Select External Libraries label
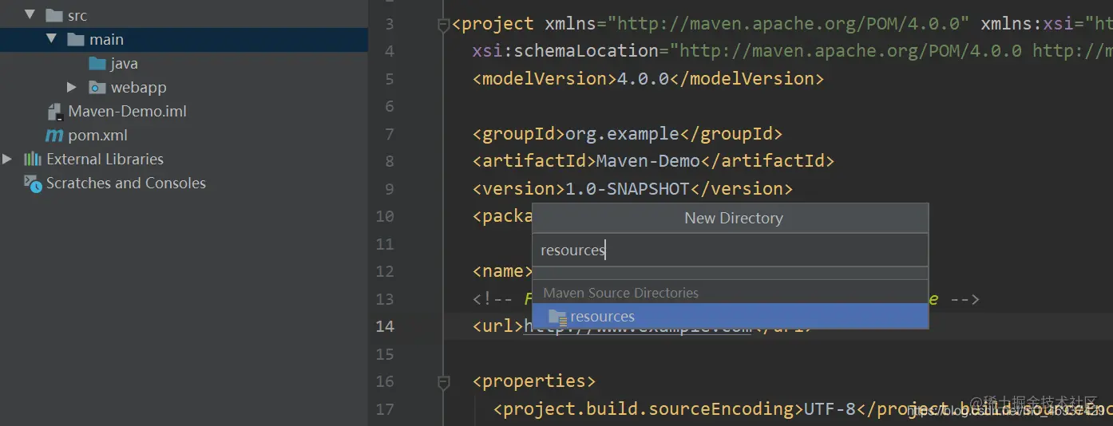 coord(105,159)
